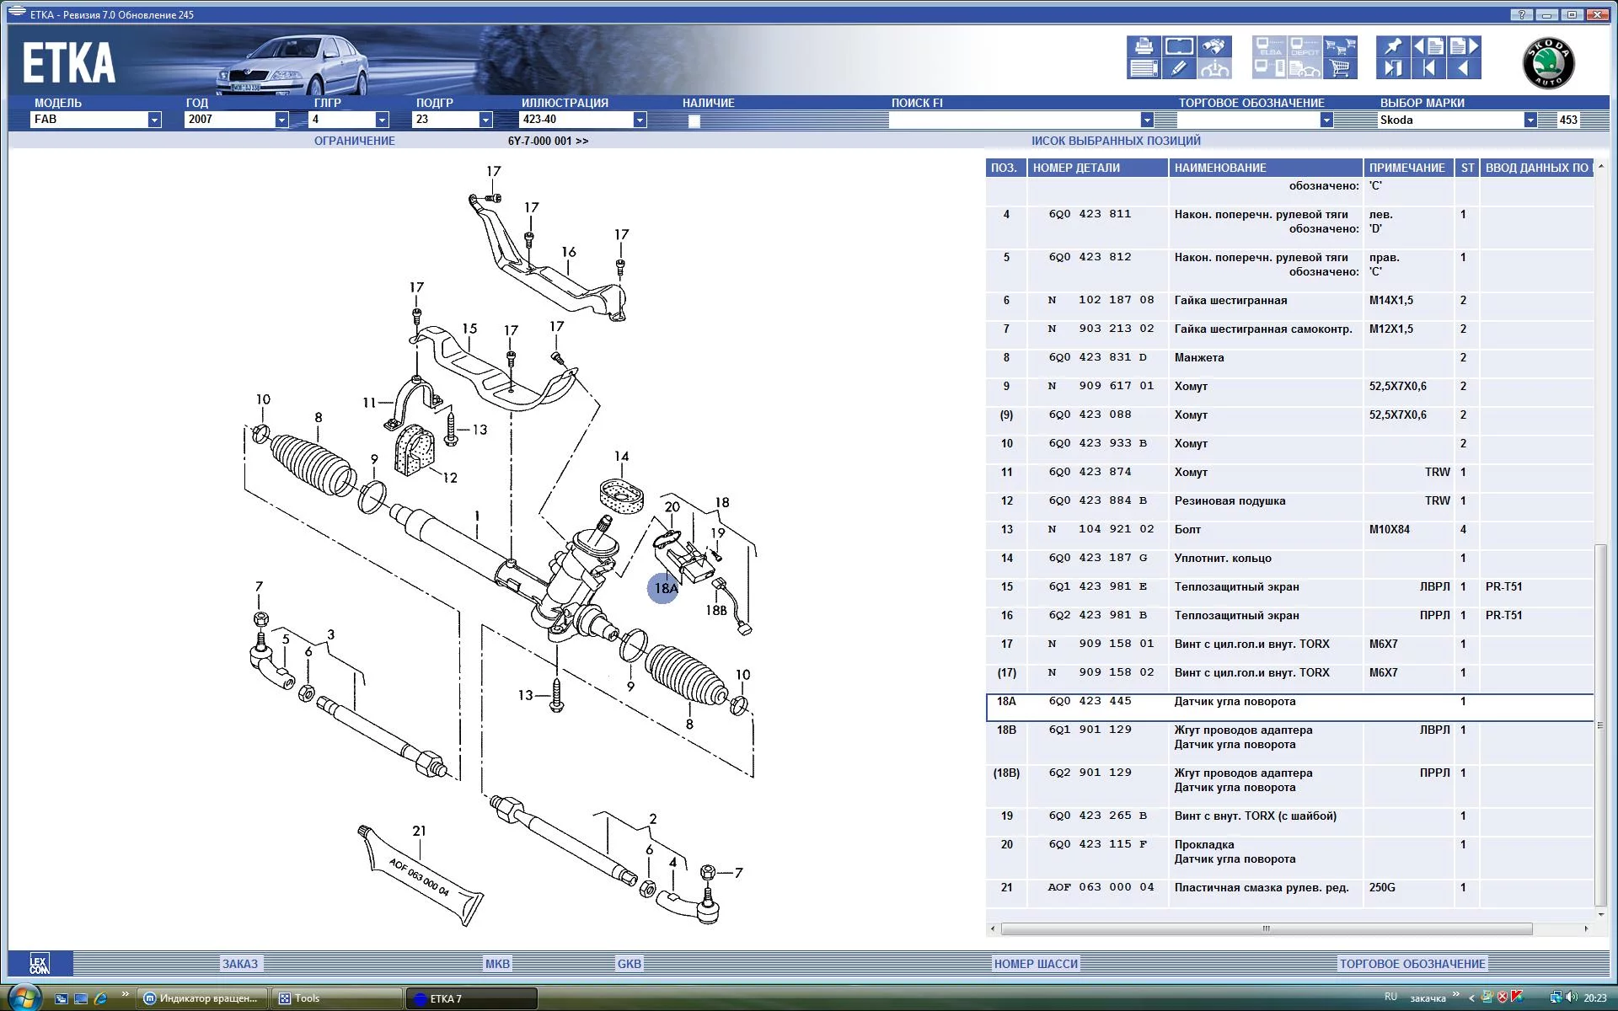
Task: Click the pushpin icon in the toolbar
Action: (x=1393, y=46)
